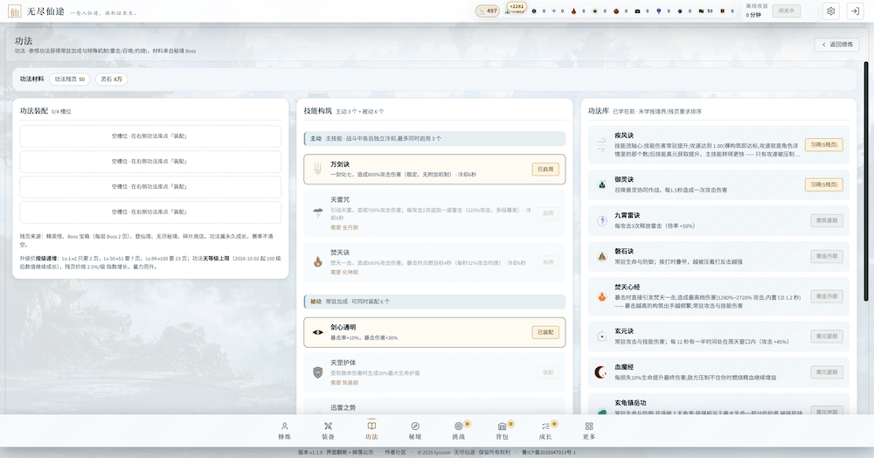Click the 天雷咒 thunder cloud icon
This screenshot has width=874, height=458.
(x=318, y=212)
